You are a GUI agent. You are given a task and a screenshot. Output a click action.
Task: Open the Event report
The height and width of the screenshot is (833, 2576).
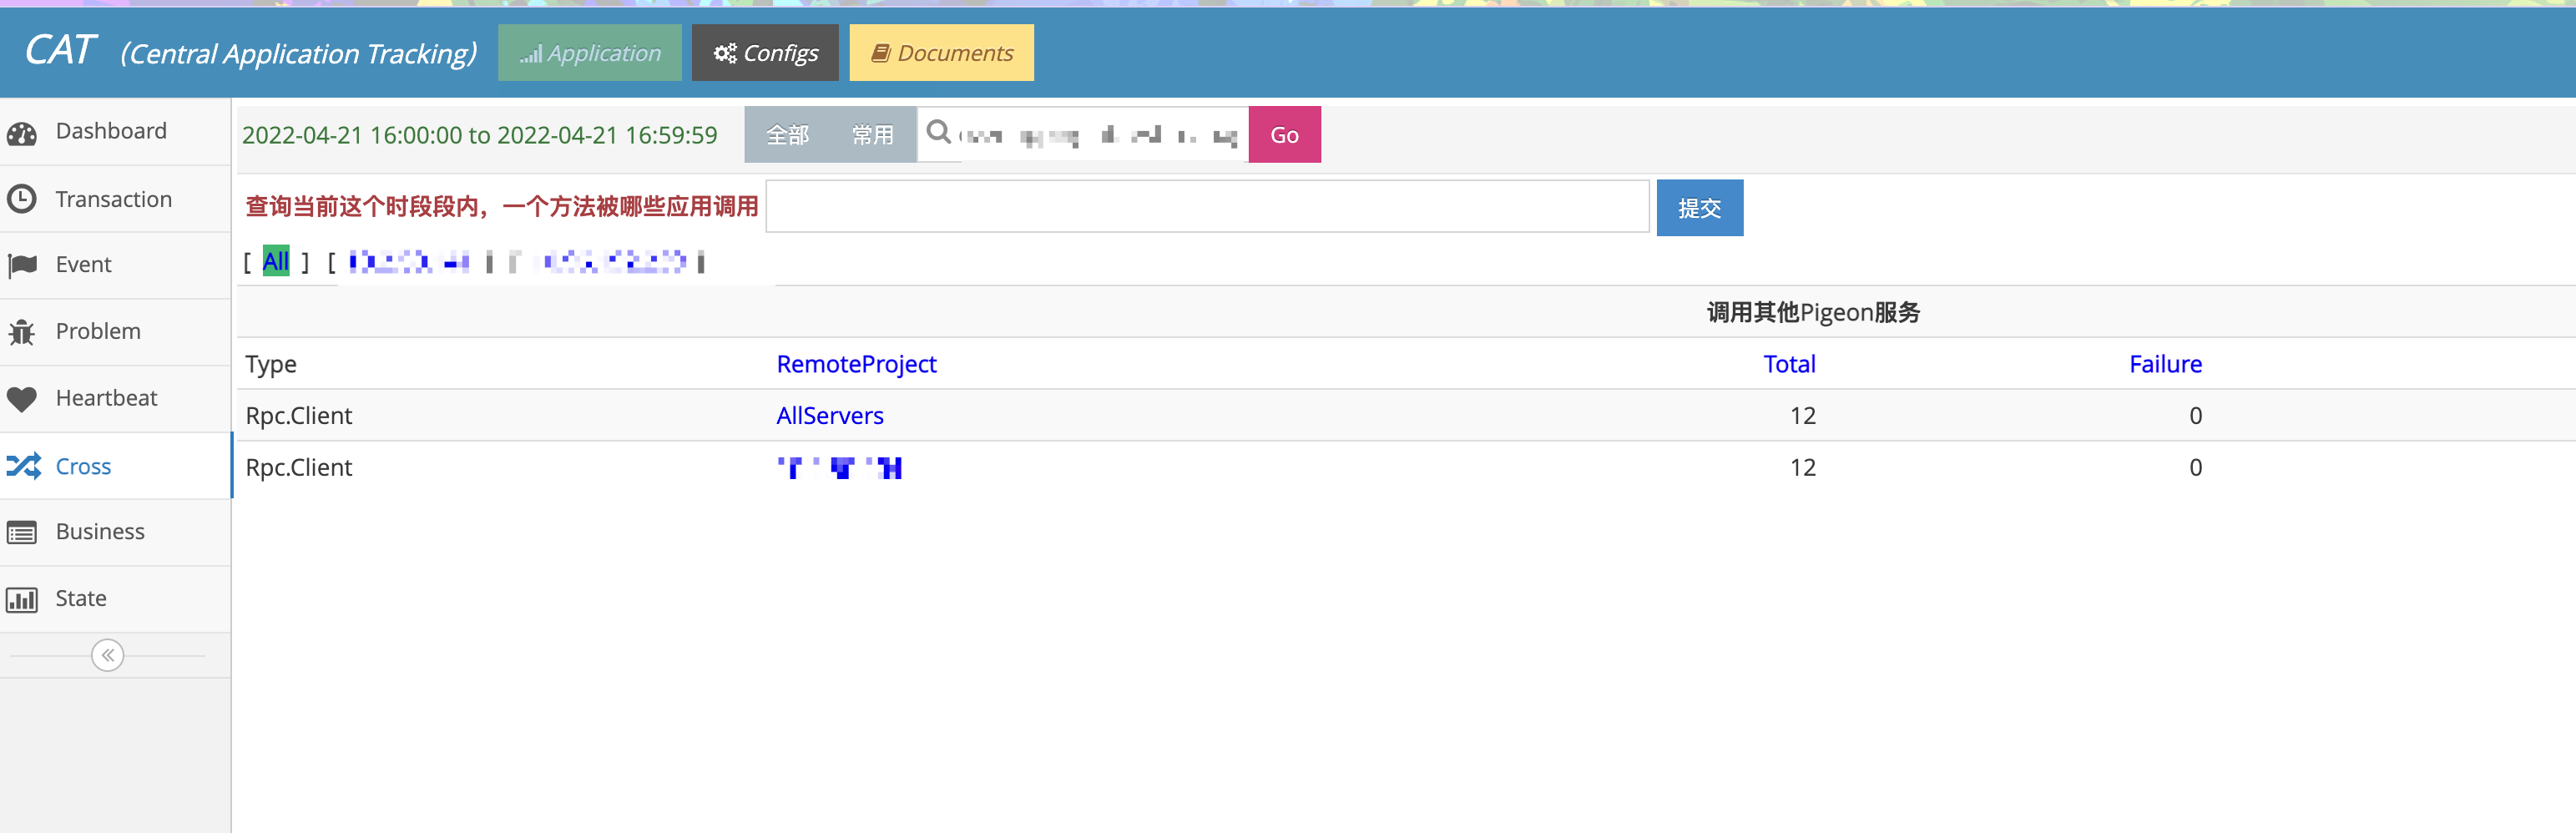point(115,265)
